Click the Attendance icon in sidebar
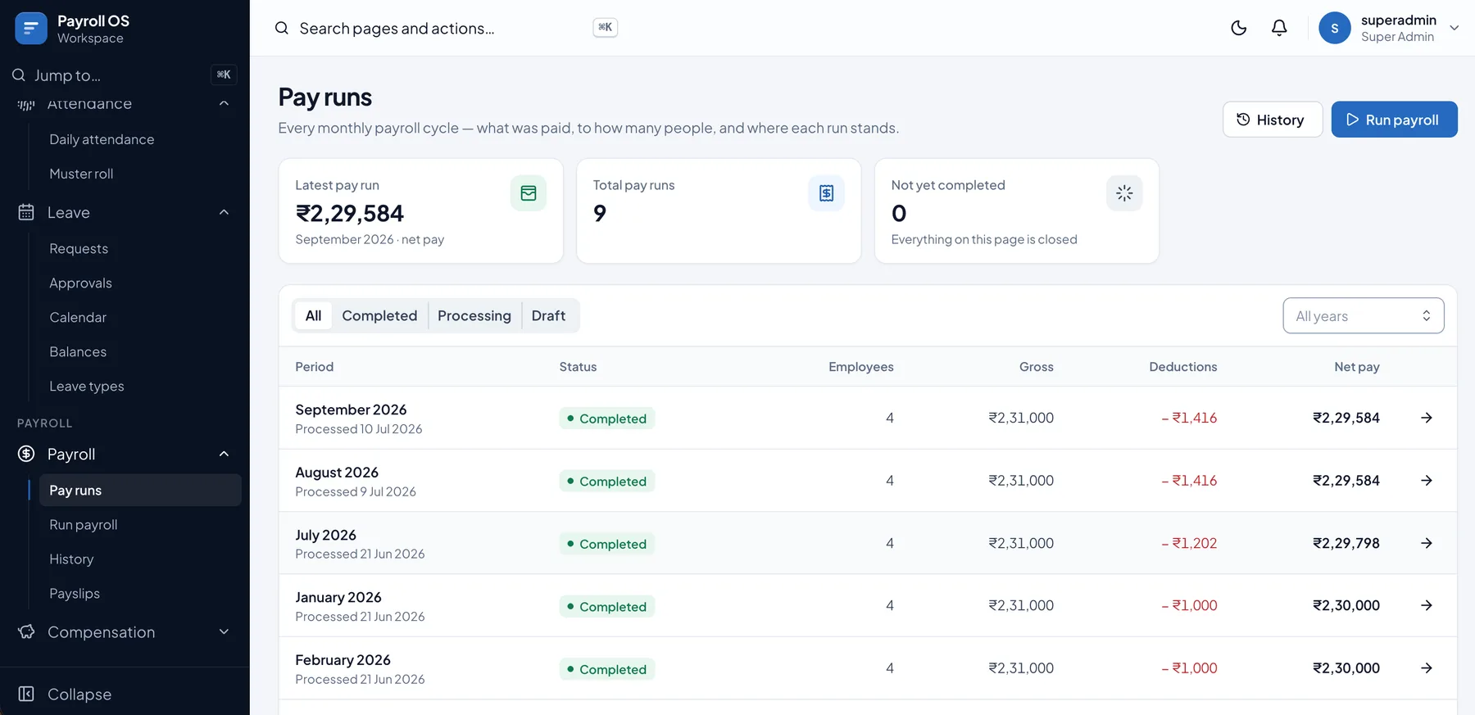 (x=26, y=104)
